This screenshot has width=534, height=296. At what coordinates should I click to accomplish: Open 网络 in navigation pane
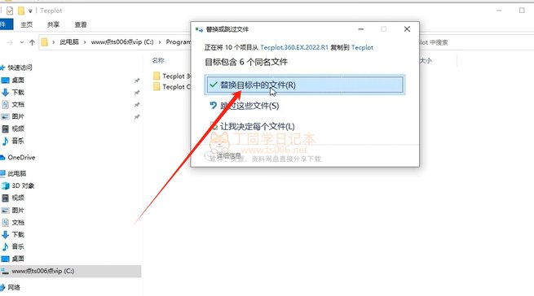[x=14, y=288]
